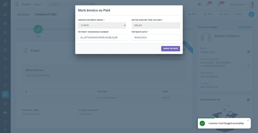The height and width of the screenshot is (133, 258).
Task: Add attachment with green plus icon
Action: coord(248,100)
